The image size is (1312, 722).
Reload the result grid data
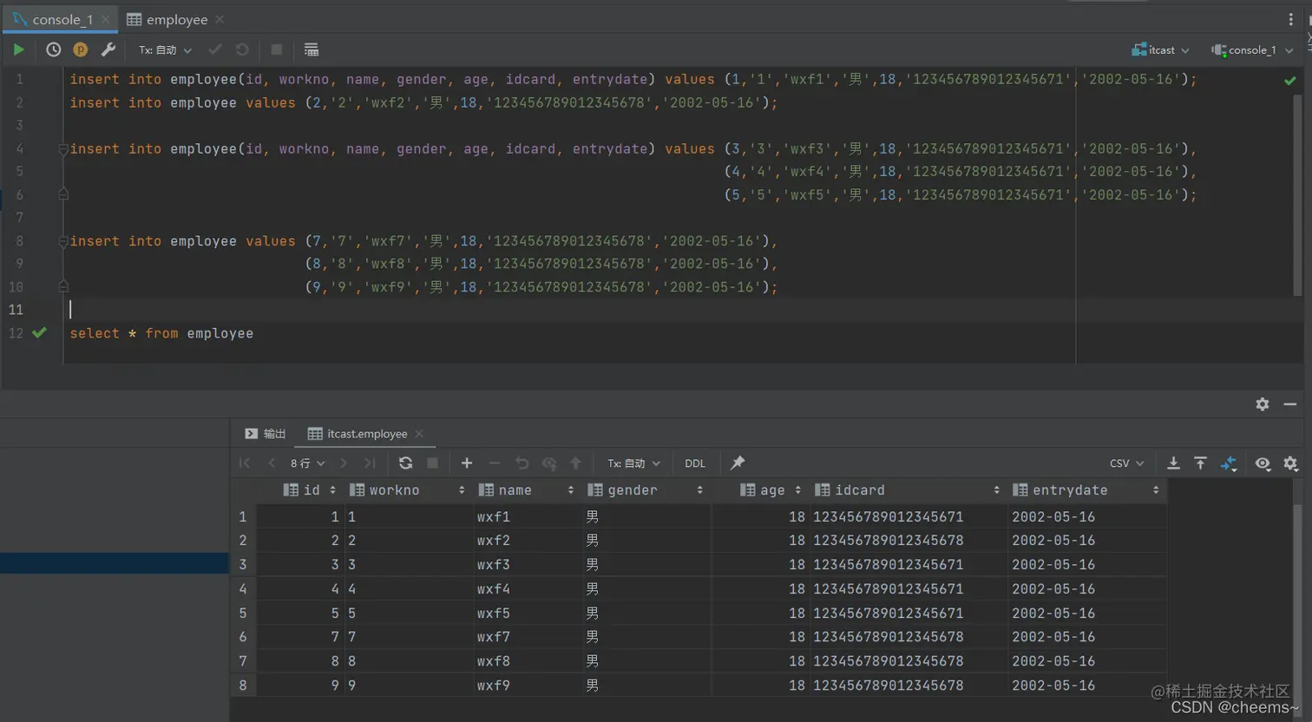click(x=405, y=463)
